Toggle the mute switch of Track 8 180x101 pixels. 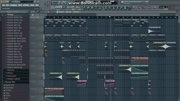(42, 79)
